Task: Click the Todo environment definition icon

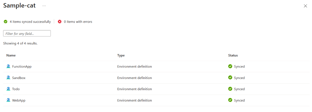Action: (x=8, y=89)
